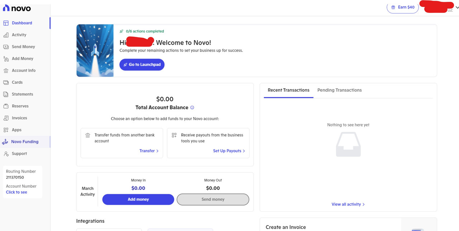Click the Nothing to see here yet text
Viewport: 459px width, 231px height.
tap(348, 125)
